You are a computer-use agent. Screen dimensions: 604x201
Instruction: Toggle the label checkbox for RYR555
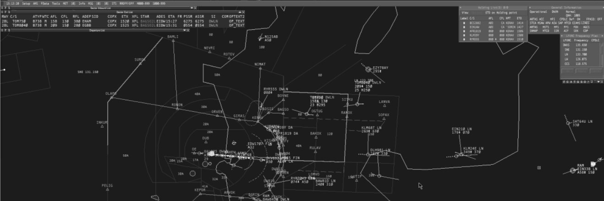tap(464, 39)
